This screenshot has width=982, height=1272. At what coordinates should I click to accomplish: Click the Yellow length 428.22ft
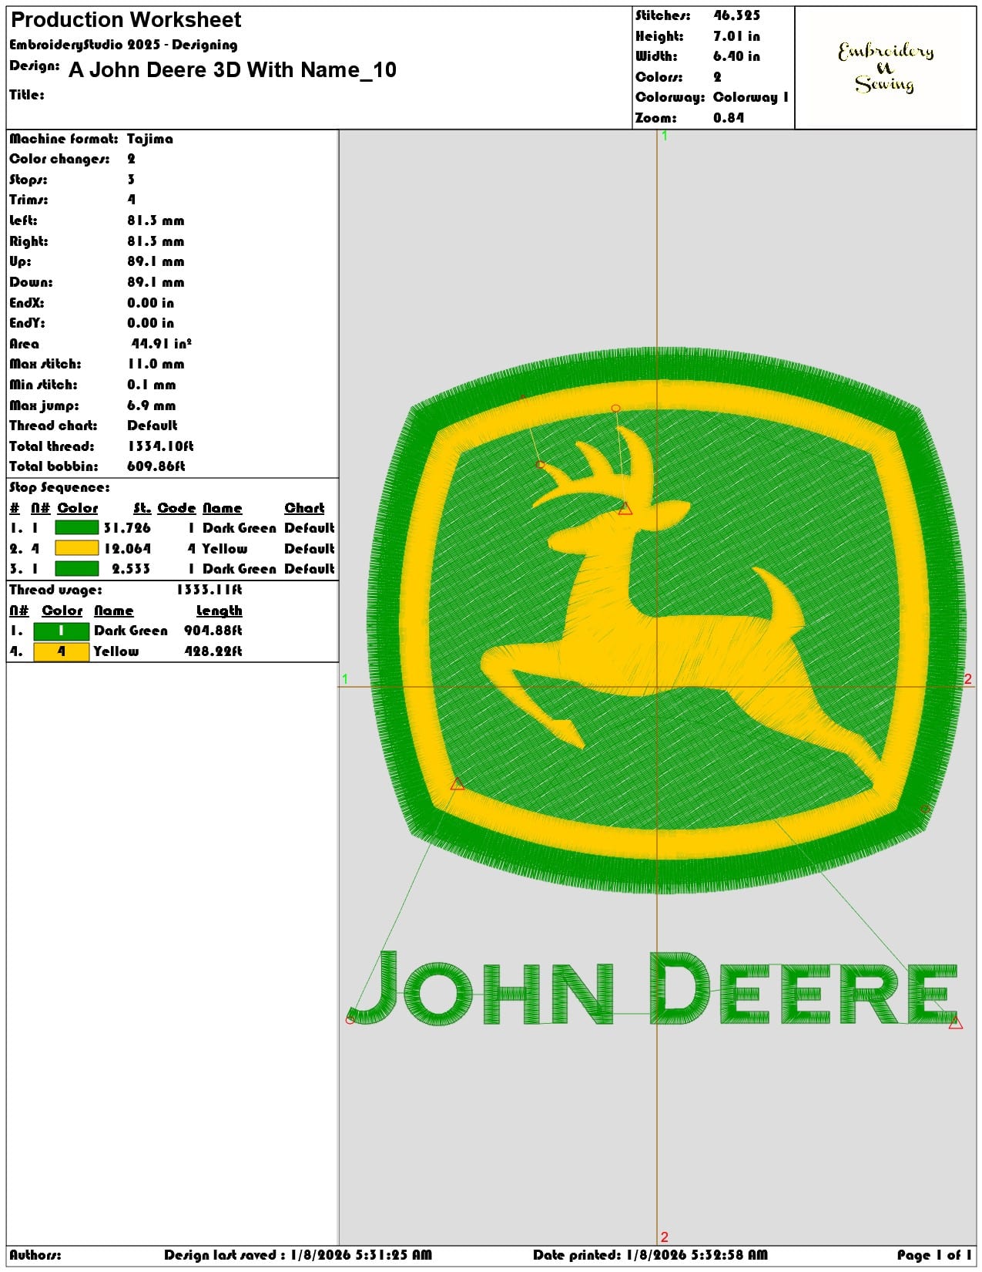(213, 651)
